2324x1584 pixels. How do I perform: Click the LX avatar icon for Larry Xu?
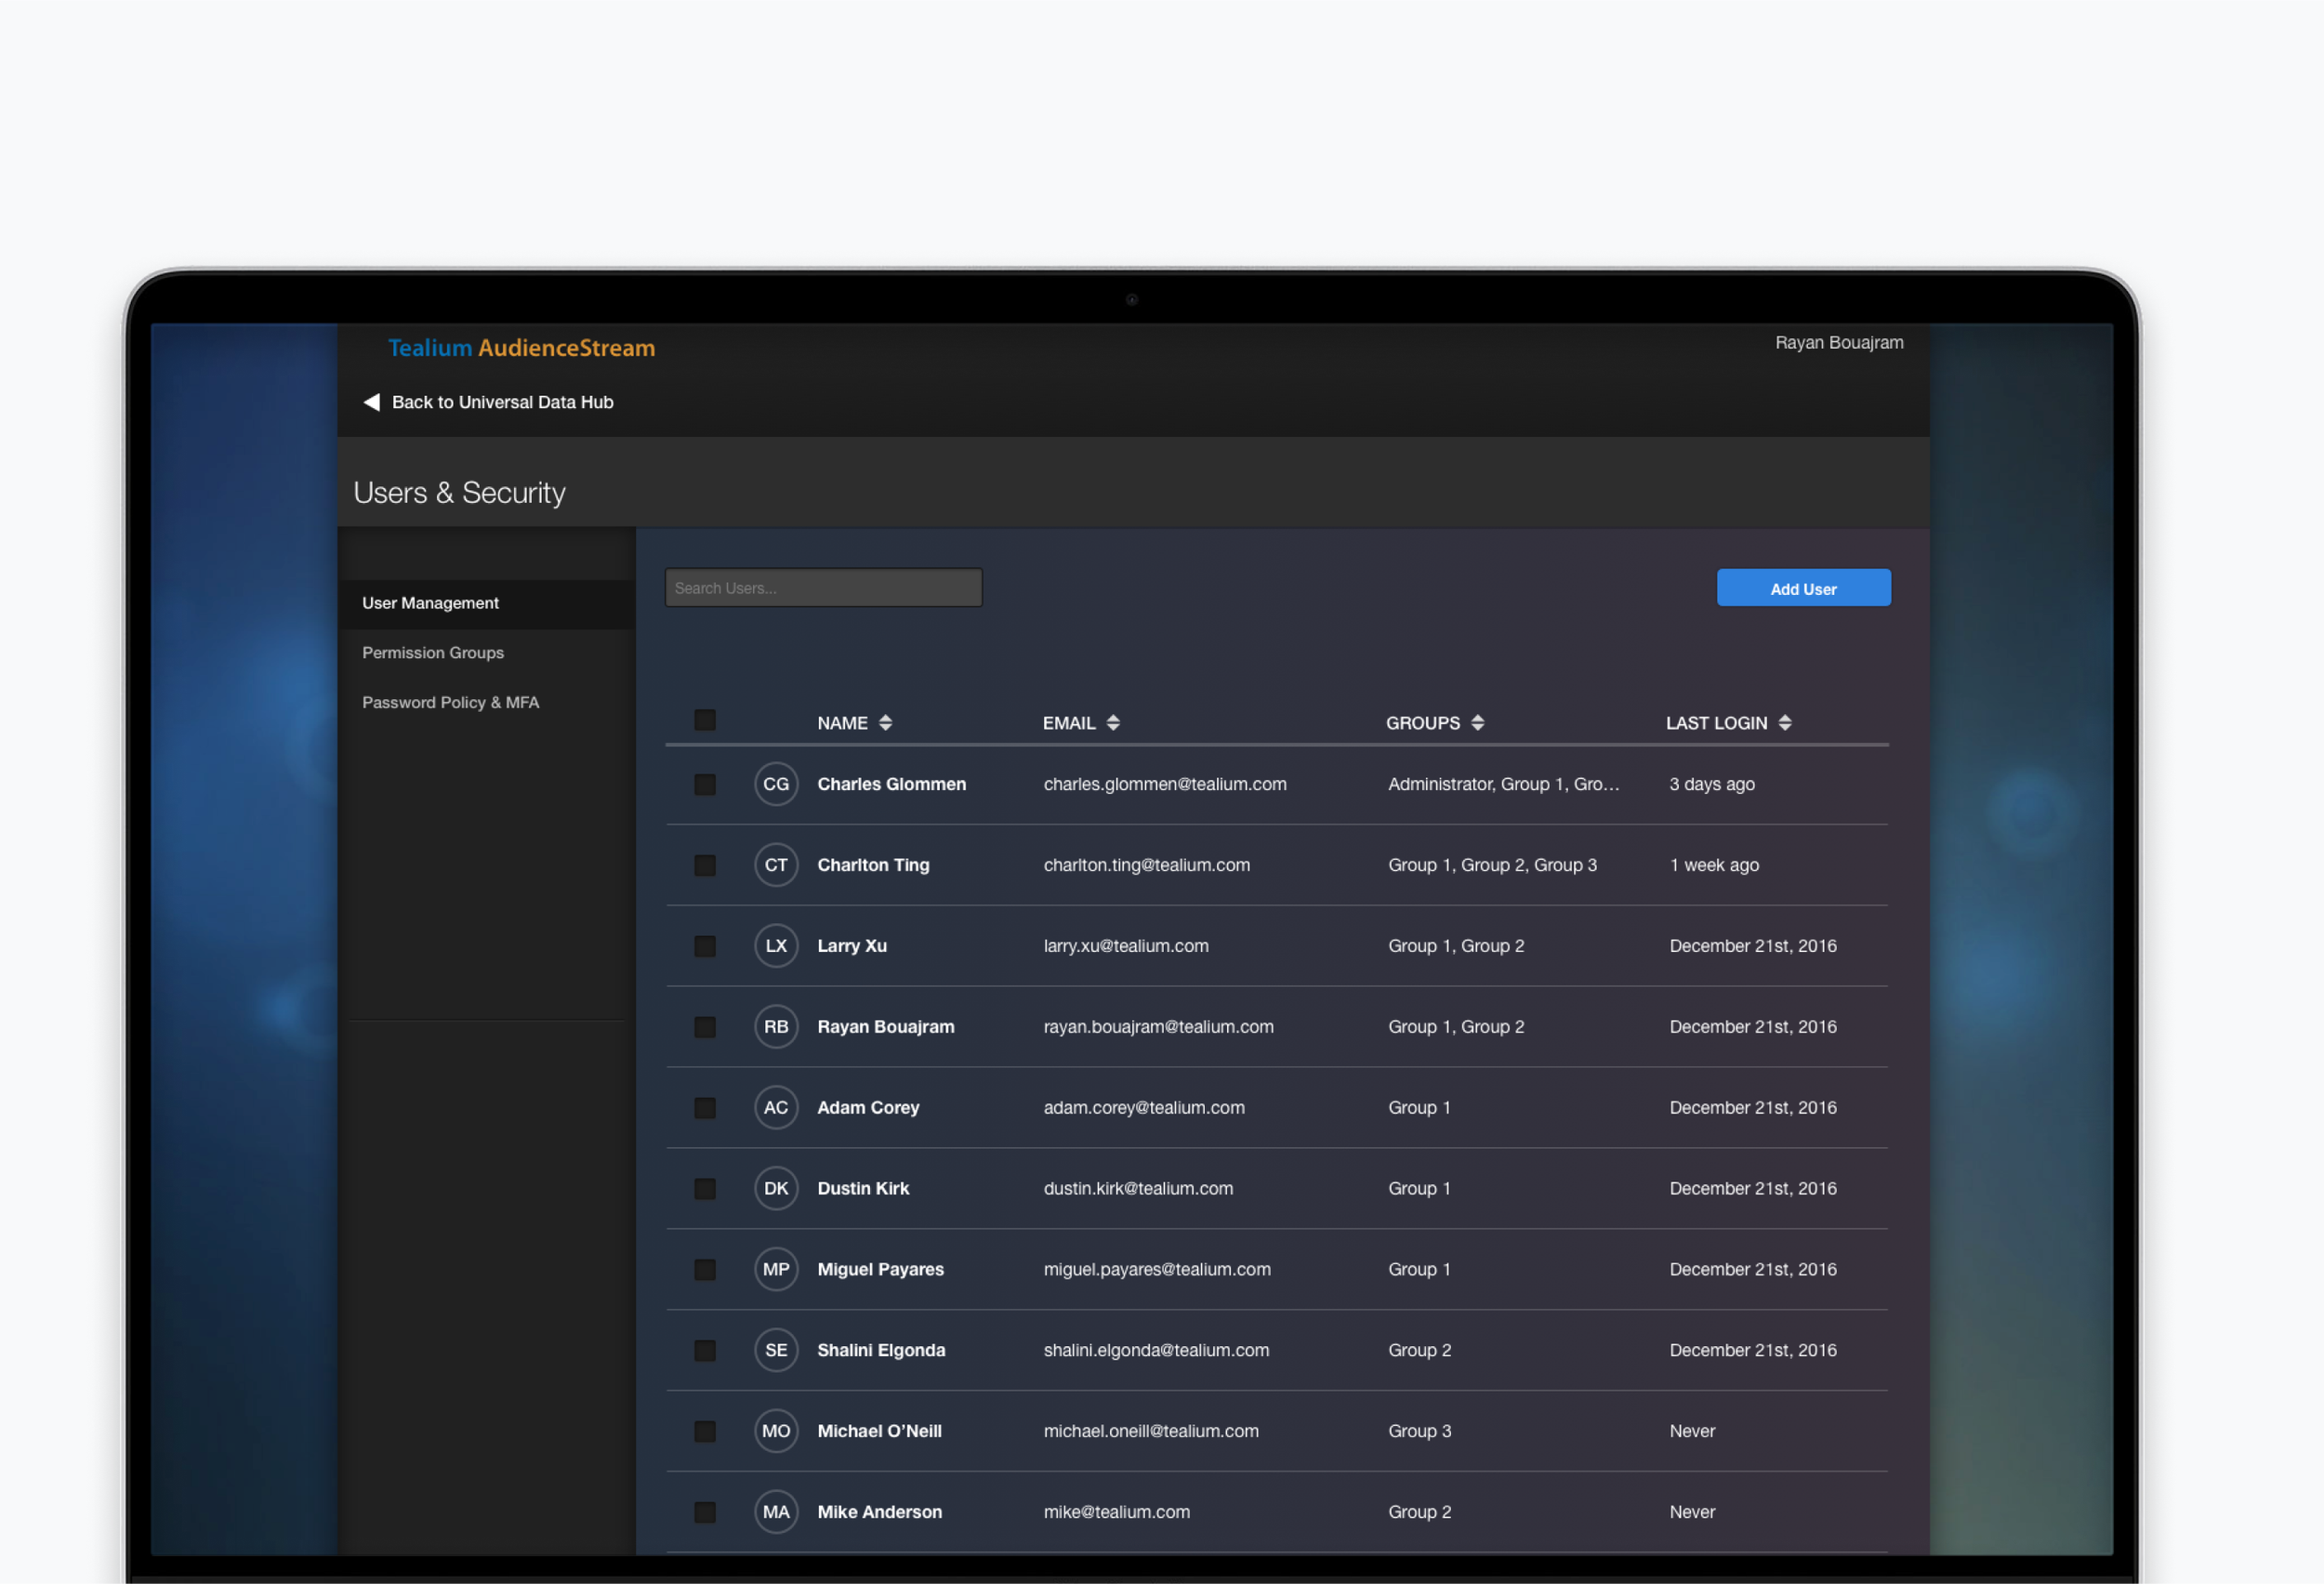click(776, 946)
